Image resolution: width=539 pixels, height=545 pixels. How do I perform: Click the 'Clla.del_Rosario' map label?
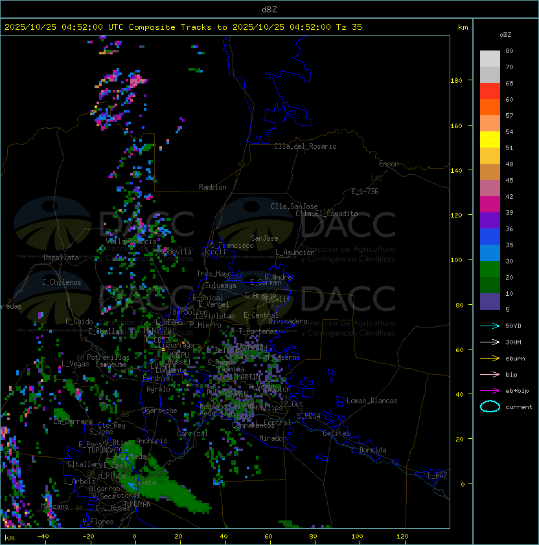pyautogui.click(x=305, y=146)
